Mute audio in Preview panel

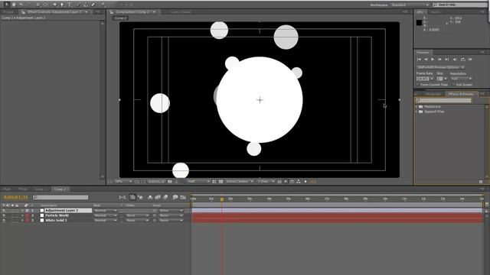tap(455, 60)
